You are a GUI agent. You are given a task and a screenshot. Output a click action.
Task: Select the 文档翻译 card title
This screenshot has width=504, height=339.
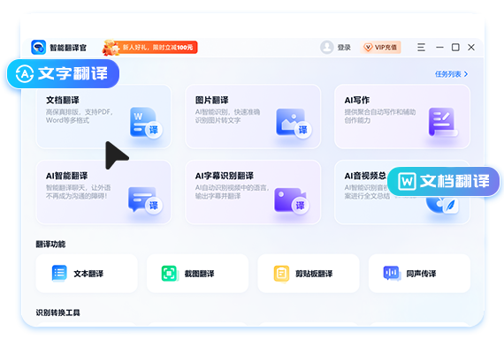point(63,100)
